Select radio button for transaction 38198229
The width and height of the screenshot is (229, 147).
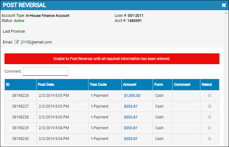[210, 128]
